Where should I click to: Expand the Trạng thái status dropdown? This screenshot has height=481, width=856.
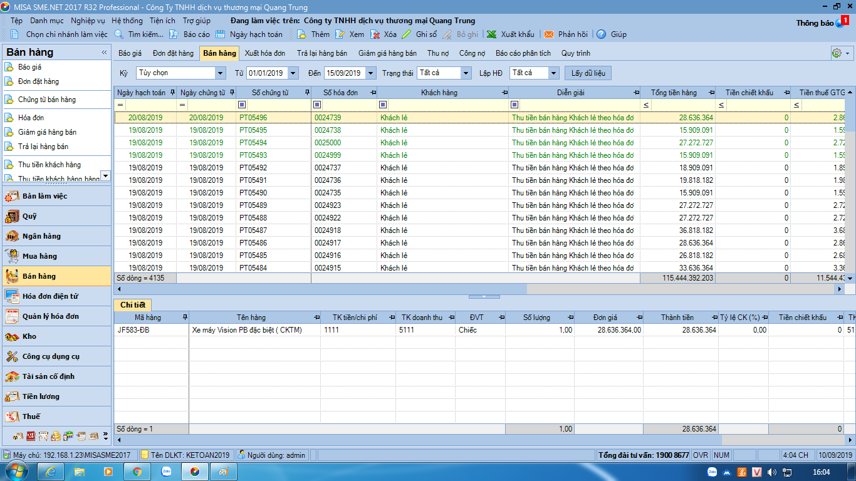pyautogui.click(x=466, y=73)
